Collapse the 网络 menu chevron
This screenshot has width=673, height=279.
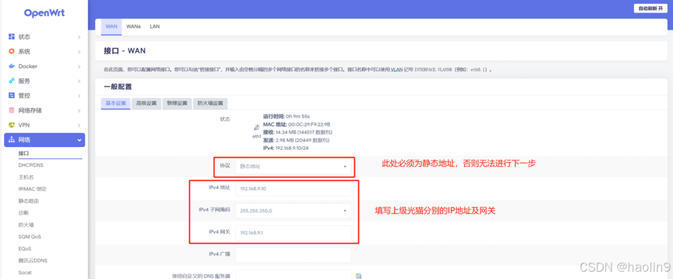click(79, 140)
